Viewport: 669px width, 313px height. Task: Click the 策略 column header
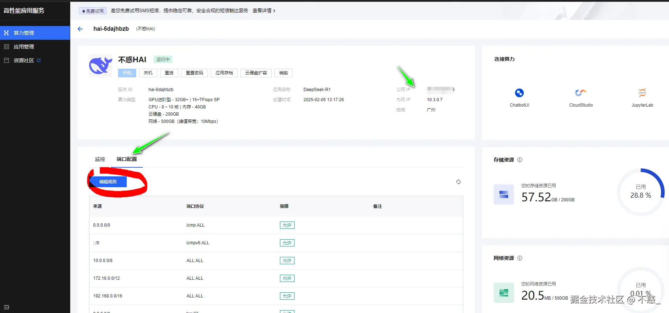coord(284,206)
